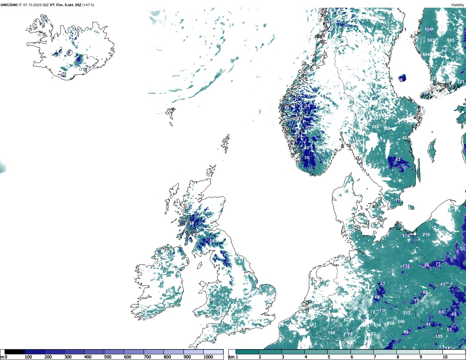466x360 pixels.
Task: Click the 'UWC/DINI IT: 07.10.2025 06Z' header text
Action: point(24,5)
